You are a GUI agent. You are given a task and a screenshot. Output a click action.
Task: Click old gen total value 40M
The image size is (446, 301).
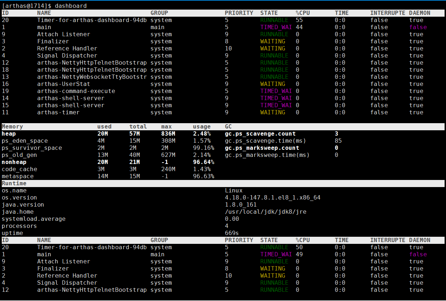(x=135, y=155)
